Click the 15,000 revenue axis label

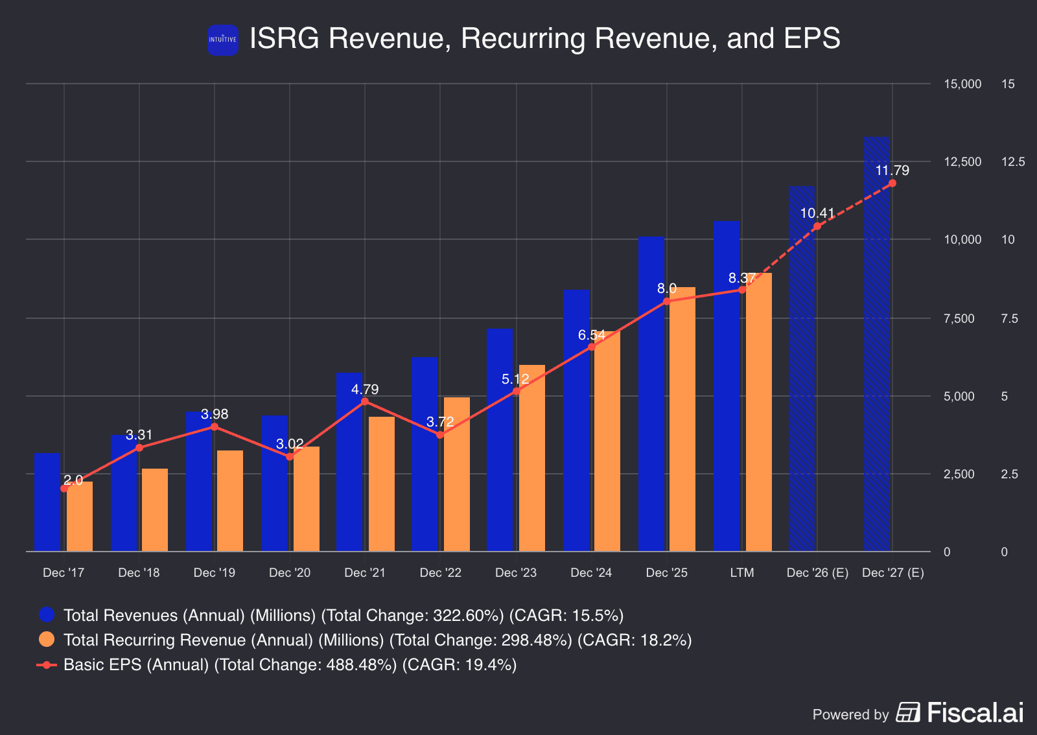[x=962, y=84]
